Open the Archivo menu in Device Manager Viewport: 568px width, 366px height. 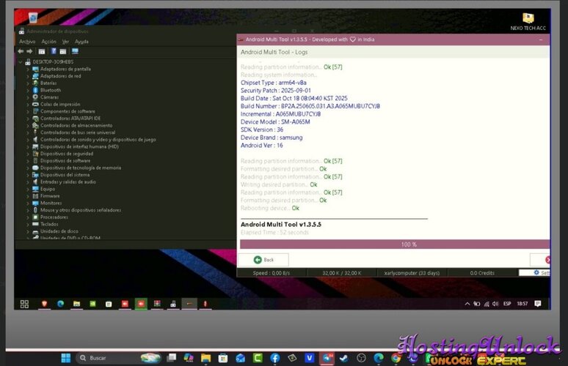coord(27,42)
